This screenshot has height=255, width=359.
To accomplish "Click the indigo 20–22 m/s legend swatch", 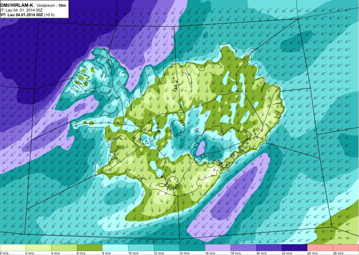I will (x=269, y=248).
